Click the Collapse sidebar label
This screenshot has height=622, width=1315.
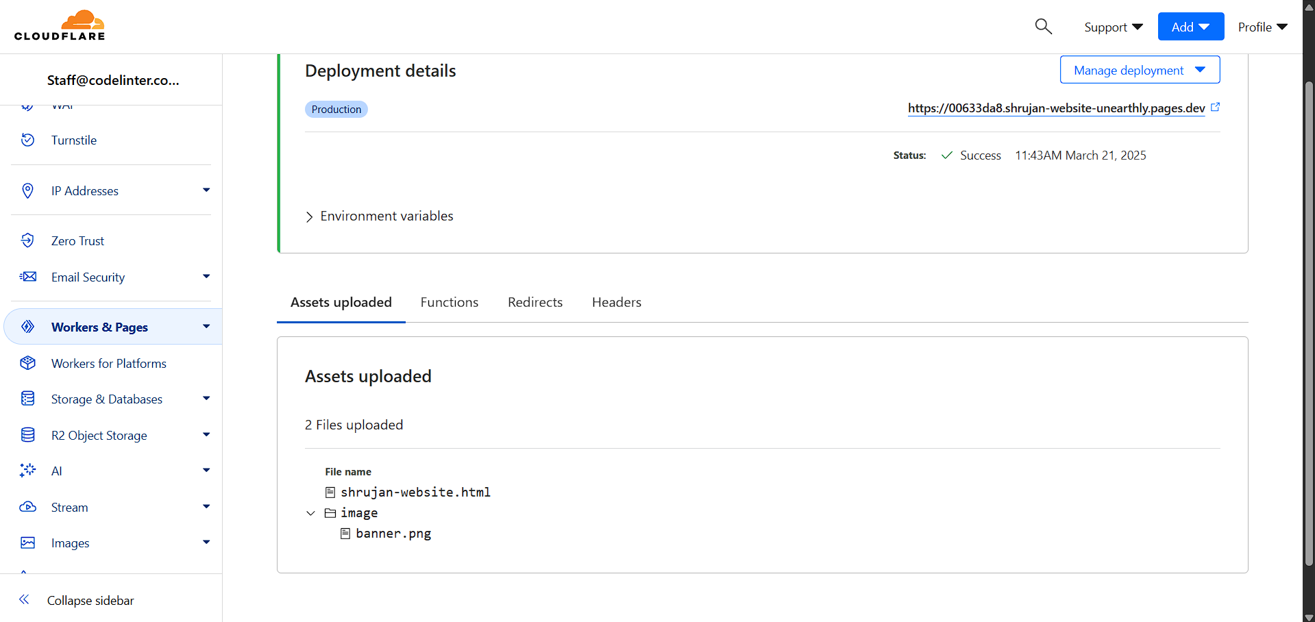[x=90, y=601]
